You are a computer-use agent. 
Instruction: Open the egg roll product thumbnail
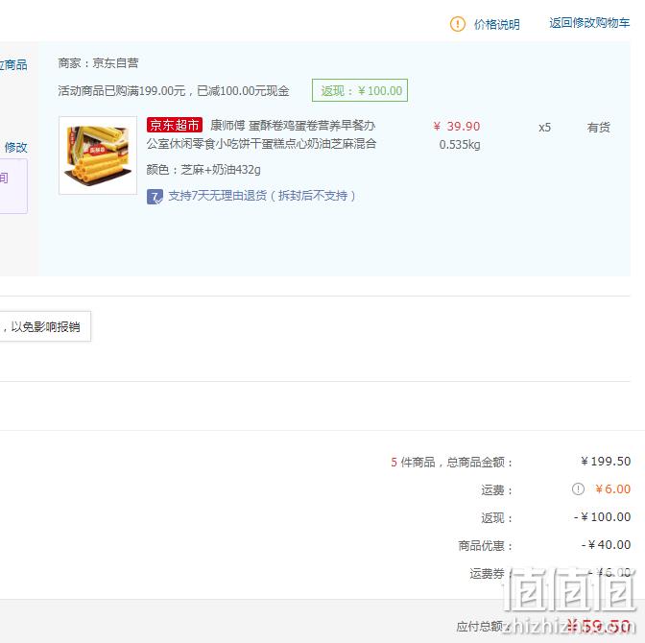coord(98,155)
